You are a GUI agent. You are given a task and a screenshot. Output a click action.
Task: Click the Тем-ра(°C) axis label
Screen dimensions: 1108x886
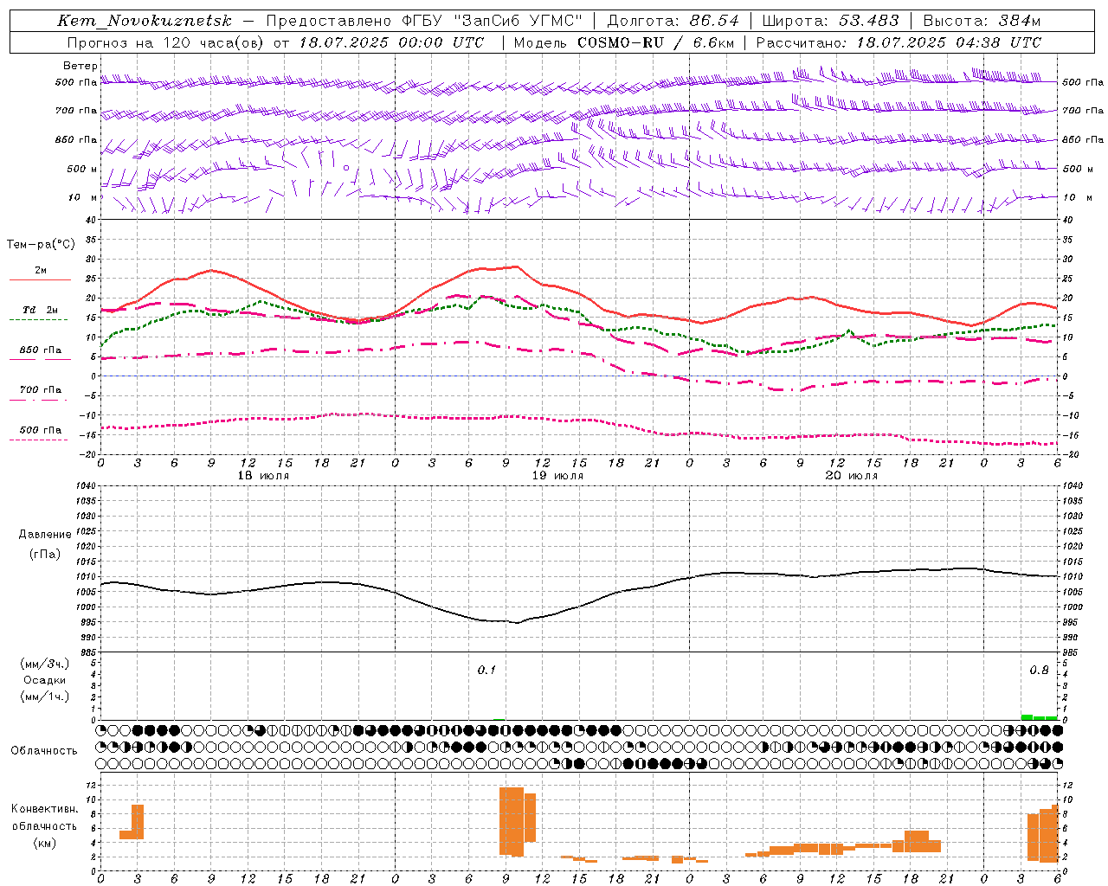pyautogui.click(x=41, y=245)
